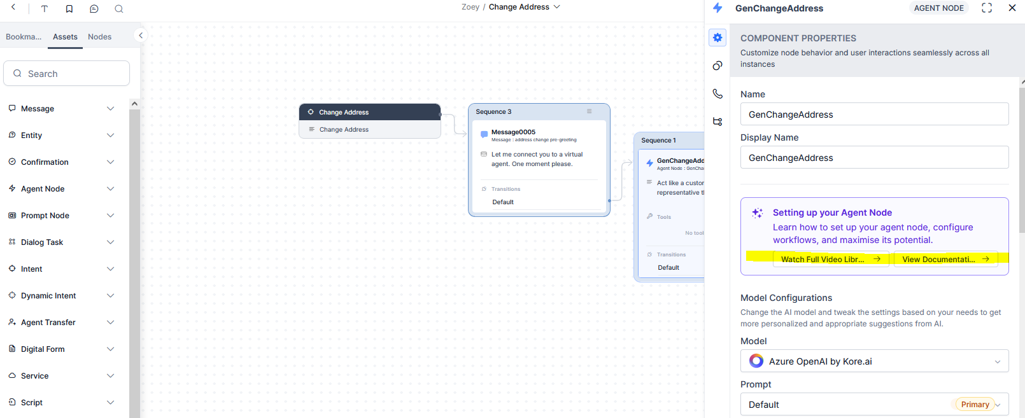The width and height of the screenshot is (1025, 418).
Task: Click the Display Name field
Action: pos(874,157)
